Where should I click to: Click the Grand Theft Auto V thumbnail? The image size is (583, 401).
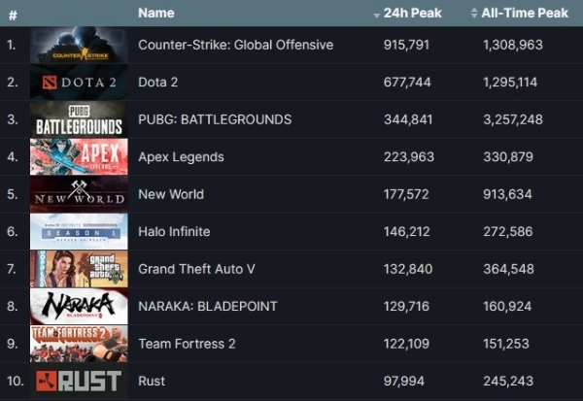click(79, 269)
